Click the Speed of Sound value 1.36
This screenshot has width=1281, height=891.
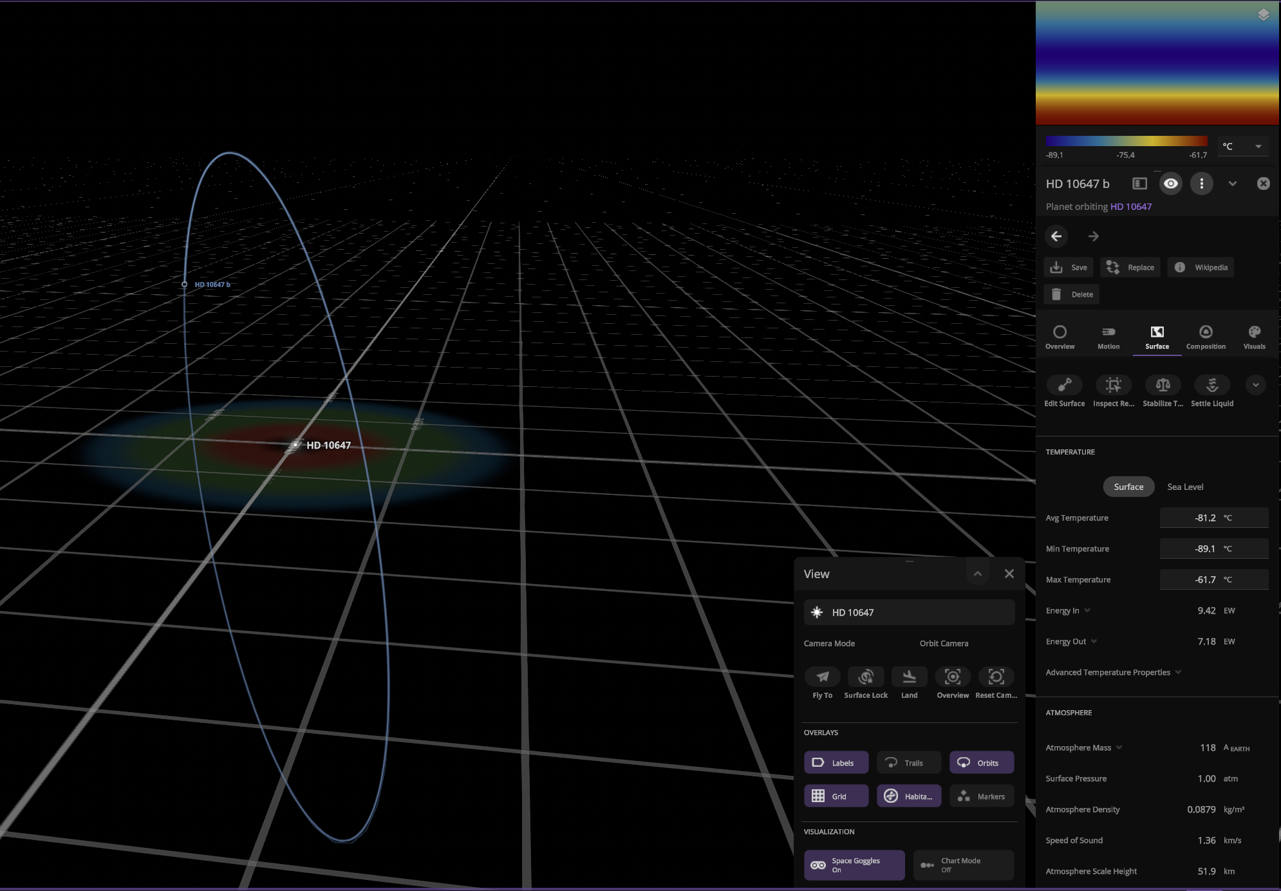point(1206,841)
